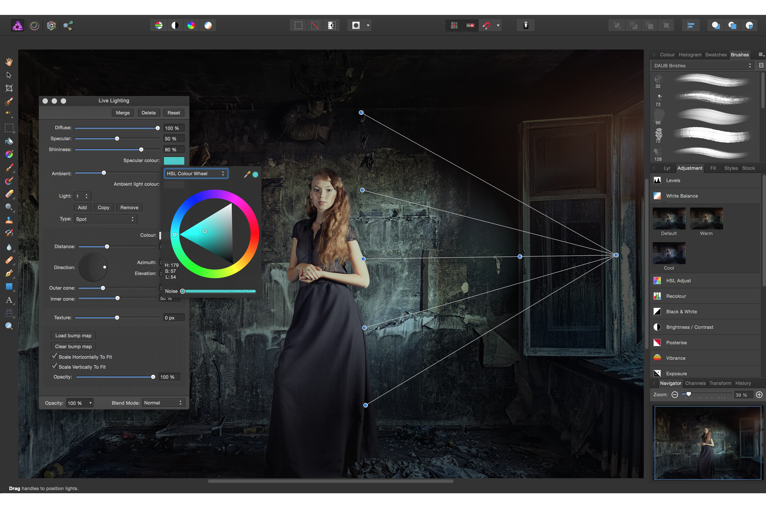Click the Auto Contrast half-circle toolbar icon

point(175,25)
